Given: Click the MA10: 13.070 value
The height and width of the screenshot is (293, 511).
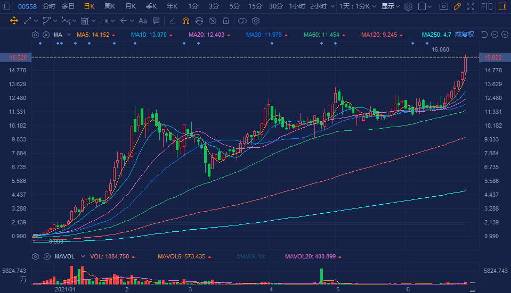Looking at the screenshot, I should 149,35.
